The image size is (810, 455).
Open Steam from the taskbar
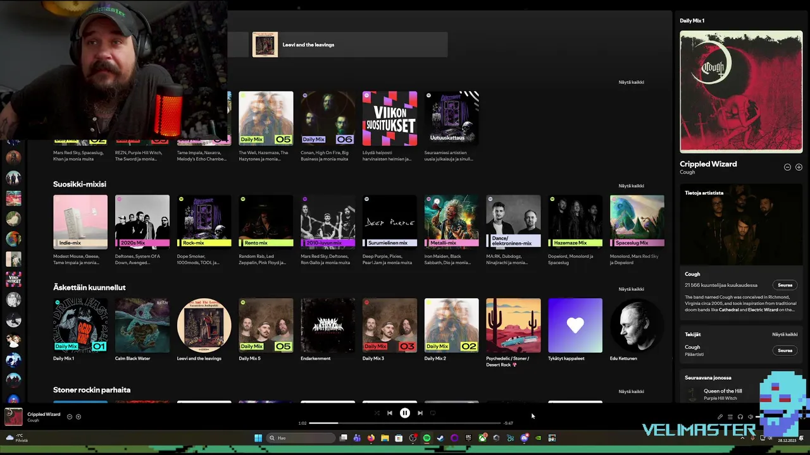coord(440,438)
